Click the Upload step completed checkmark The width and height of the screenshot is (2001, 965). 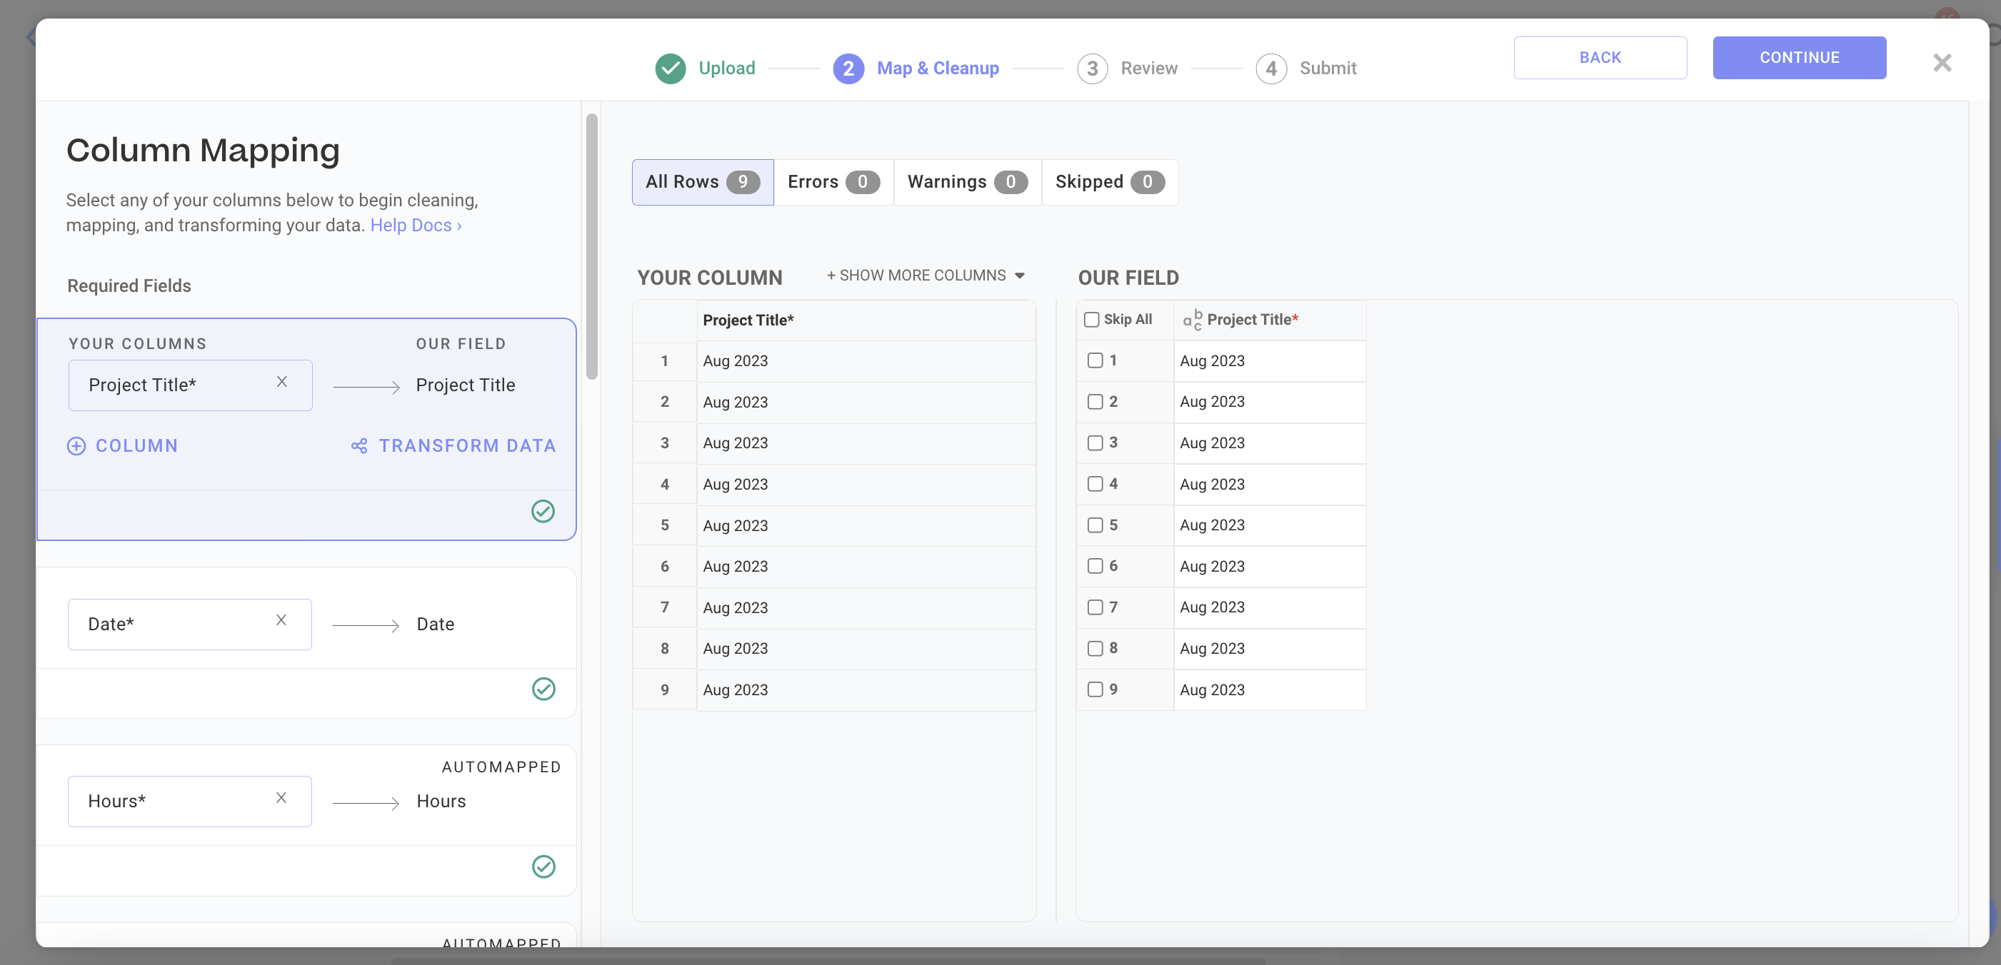tap(671, 69)
